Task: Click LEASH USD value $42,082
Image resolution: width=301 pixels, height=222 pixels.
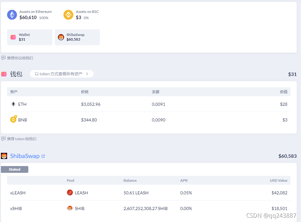Action: (279, 193)
